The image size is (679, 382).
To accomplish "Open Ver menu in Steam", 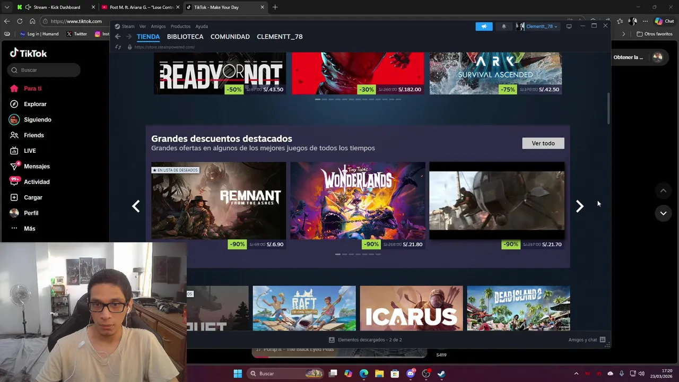I will [143, 26].
